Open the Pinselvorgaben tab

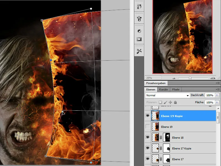(156, 83)
